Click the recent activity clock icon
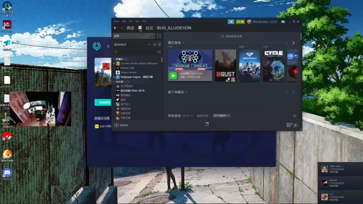This screenshot has height=204, width=363. tap(155, 44)
